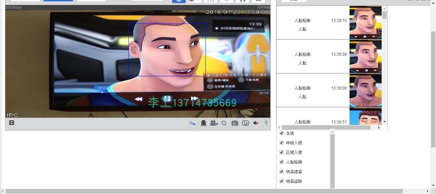
Task: Toggle the 人脸检测 checkbox
Action: [282, 162]
